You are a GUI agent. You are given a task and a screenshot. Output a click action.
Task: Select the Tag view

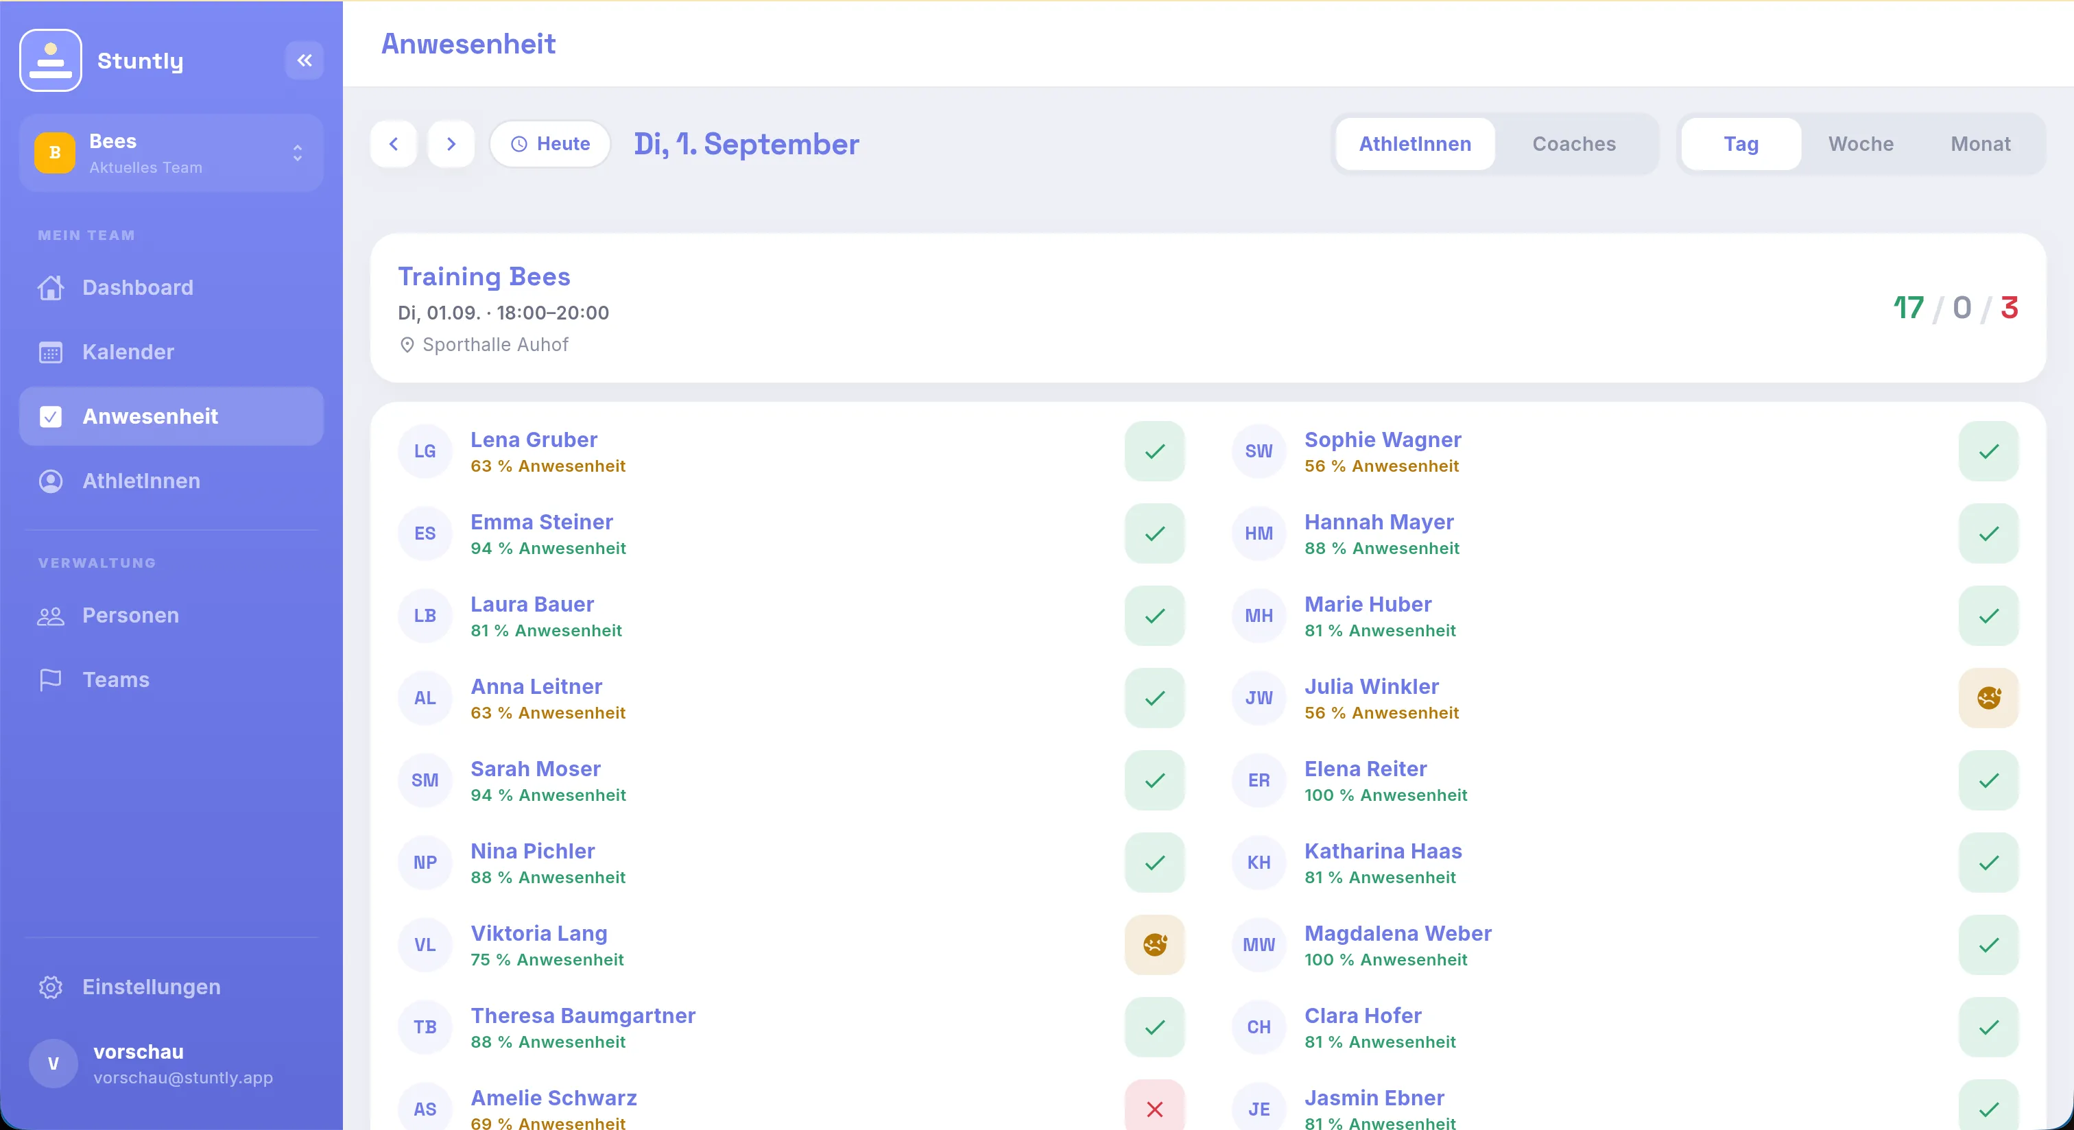click(1741, 144)
